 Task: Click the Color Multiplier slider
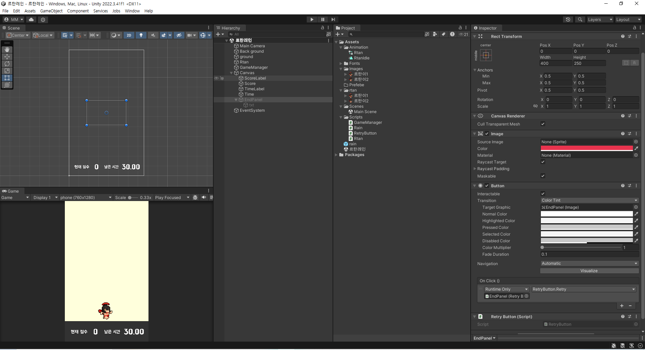point(581,247)
